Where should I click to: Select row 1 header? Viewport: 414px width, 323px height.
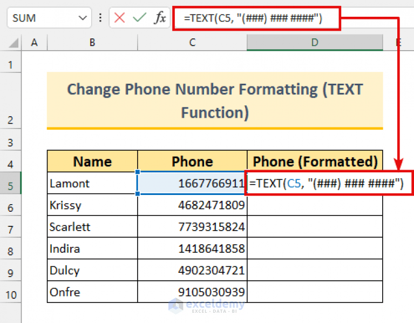pos(11,62)
